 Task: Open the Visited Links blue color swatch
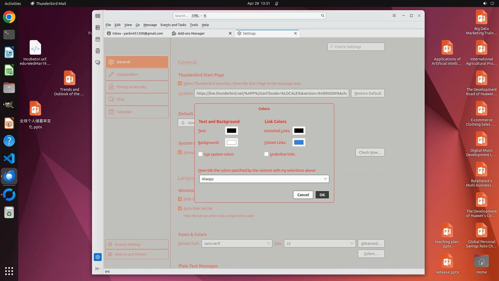pos(299,142)
